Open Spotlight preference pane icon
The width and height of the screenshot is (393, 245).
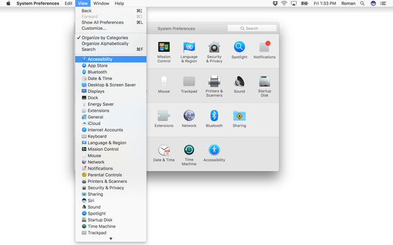pos(239,47)
